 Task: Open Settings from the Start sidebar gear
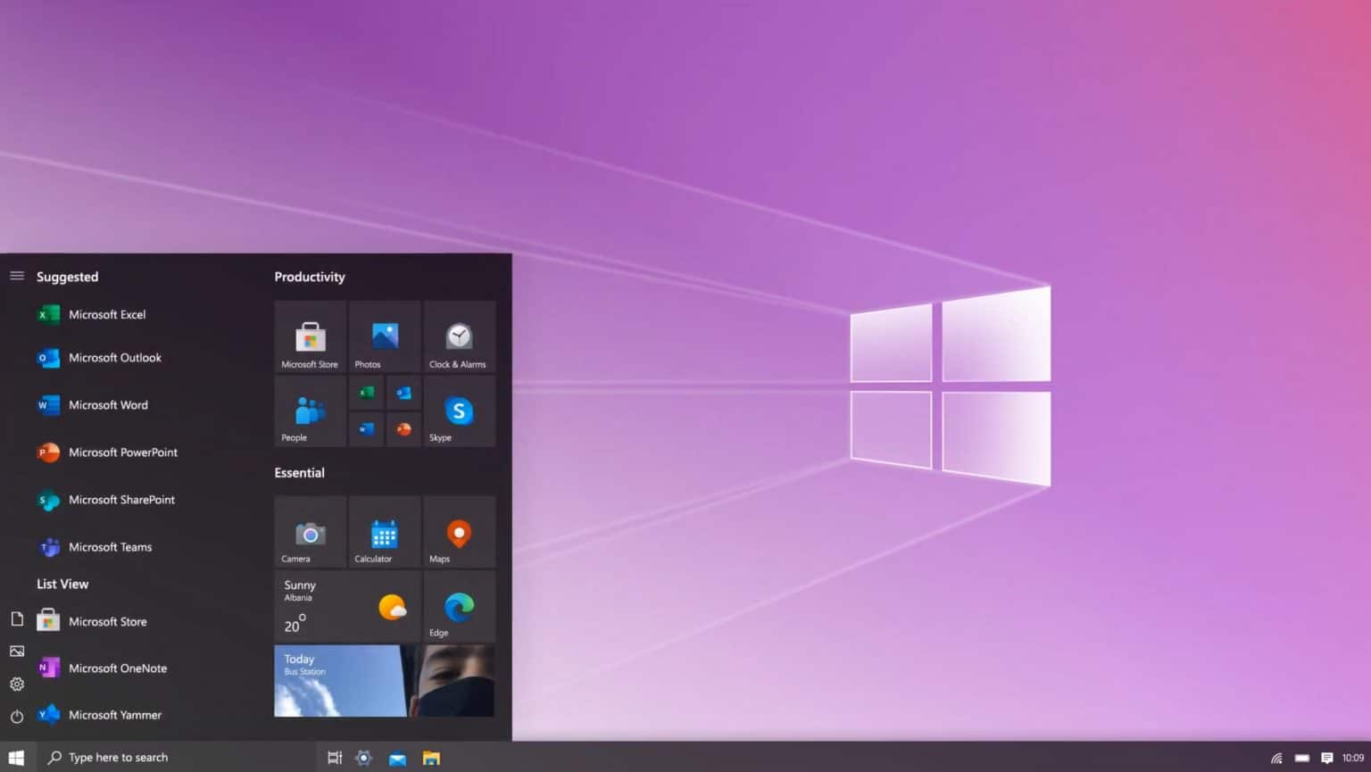[x=17, y=683]
